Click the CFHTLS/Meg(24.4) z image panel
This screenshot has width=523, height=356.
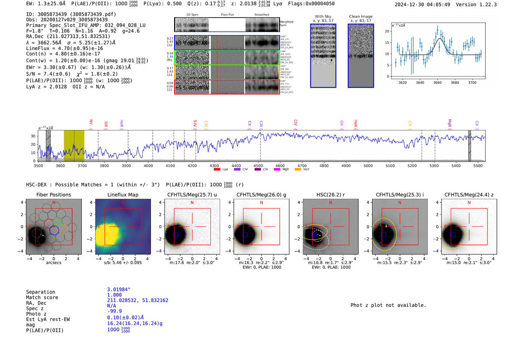click(469, 226)
